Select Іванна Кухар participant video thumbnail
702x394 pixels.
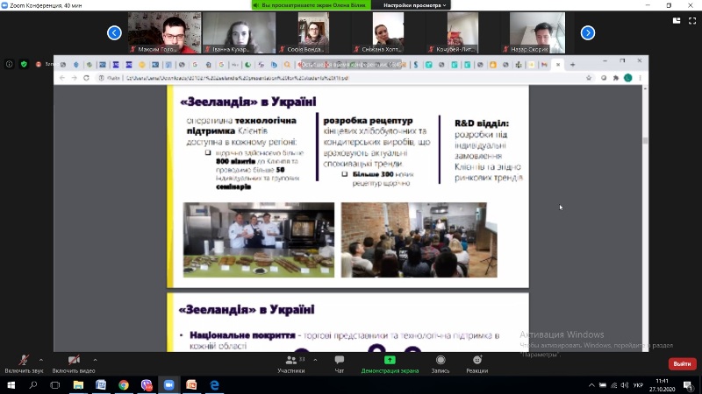(239, 32)
